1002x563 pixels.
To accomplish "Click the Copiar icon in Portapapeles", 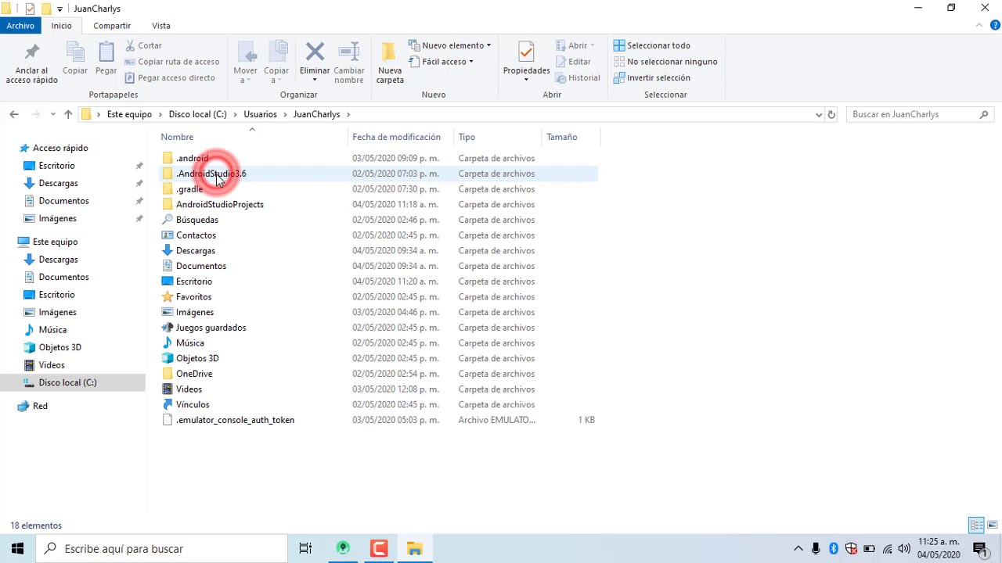I will (75, 52).
